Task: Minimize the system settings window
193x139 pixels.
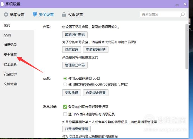Action: pos(177,5)
